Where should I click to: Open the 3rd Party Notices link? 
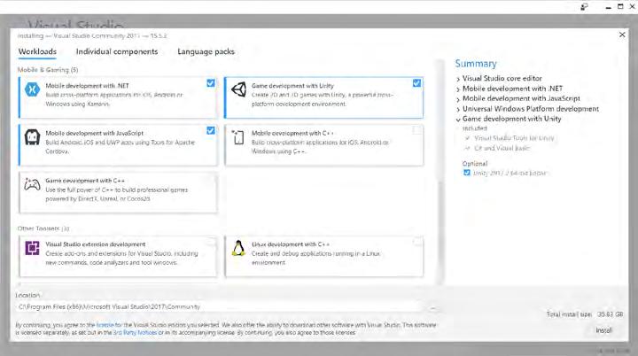[x=135, y=332]
